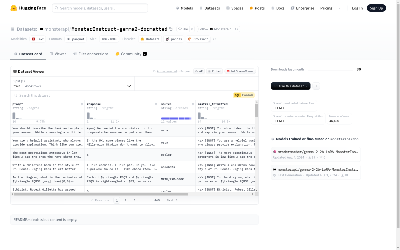Screen dimensions: 400x250
Task: Select the pandas library tag
Action: coord(174,39)
